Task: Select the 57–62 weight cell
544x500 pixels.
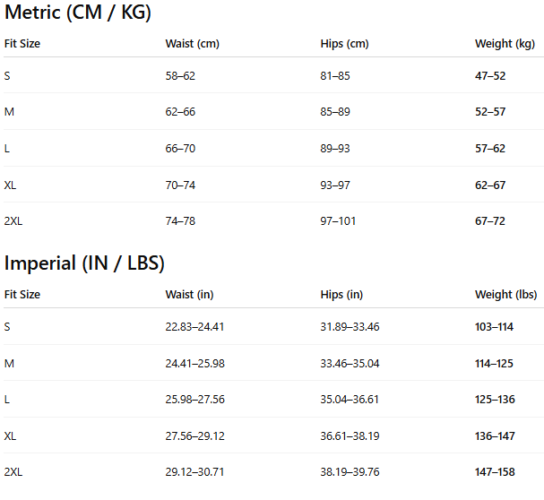Action: point(490,149)
